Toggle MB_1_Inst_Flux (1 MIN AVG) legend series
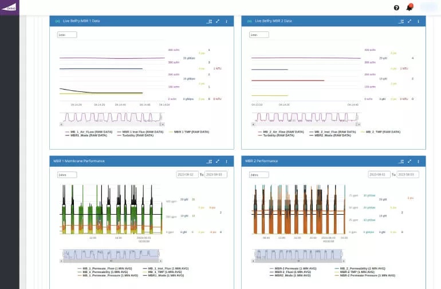 [166, 268]
